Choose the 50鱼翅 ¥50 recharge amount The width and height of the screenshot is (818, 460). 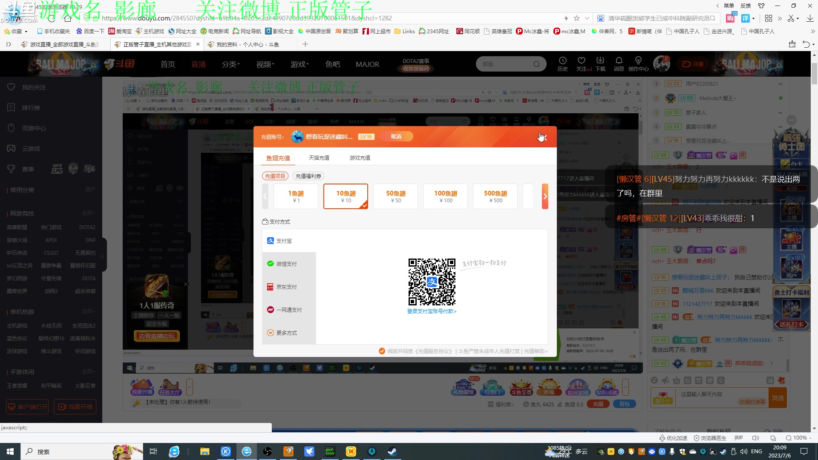point(395,196)
